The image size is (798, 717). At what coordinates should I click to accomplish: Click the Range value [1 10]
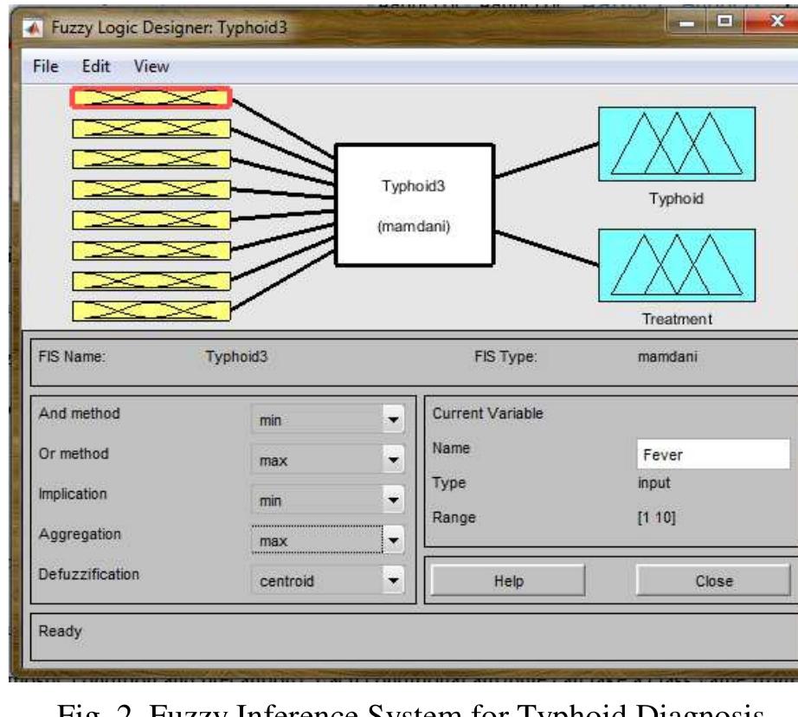[x=657, y=517]
